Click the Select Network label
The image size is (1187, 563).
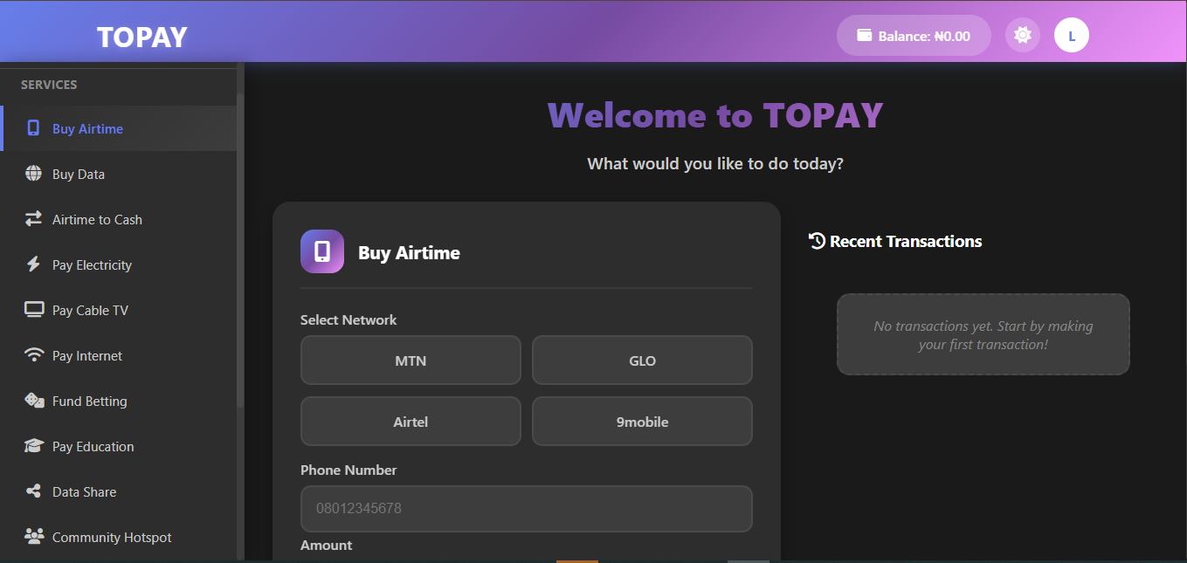point(349,319)
